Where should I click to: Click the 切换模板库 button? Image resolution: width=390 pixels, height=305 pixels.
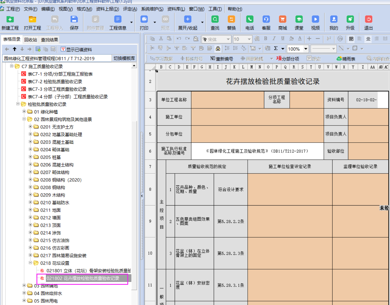(124, 58)
